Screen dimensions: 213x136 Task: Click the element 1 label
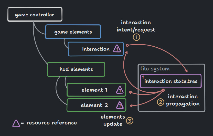[94, 90]
